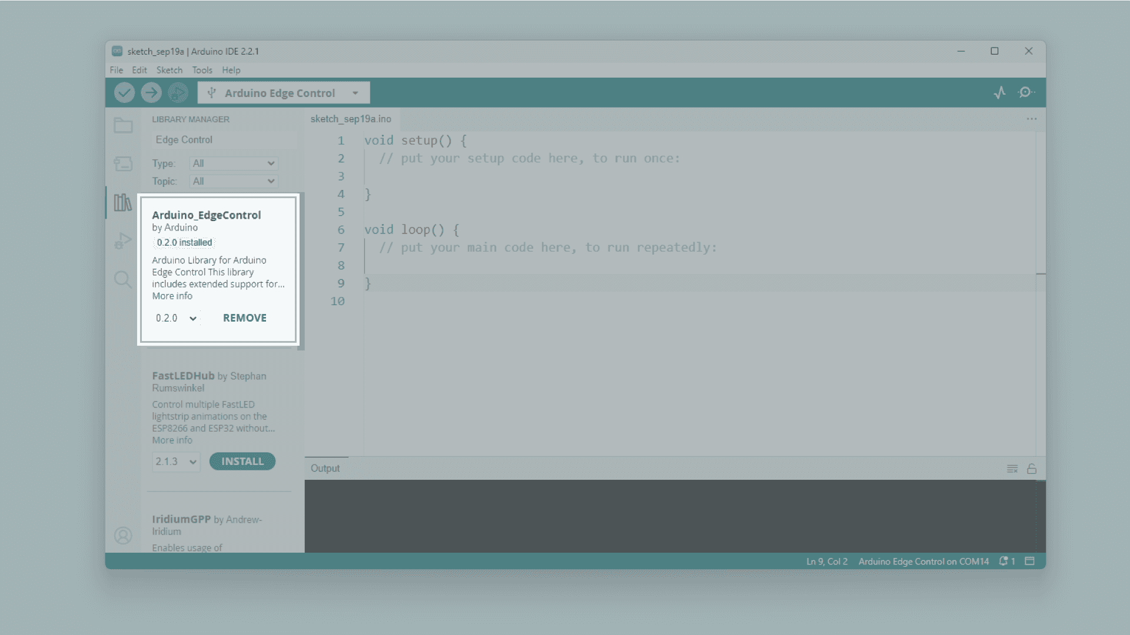Open the Sketchbook folder panel

pyautogui.click(x=123, y=125)
